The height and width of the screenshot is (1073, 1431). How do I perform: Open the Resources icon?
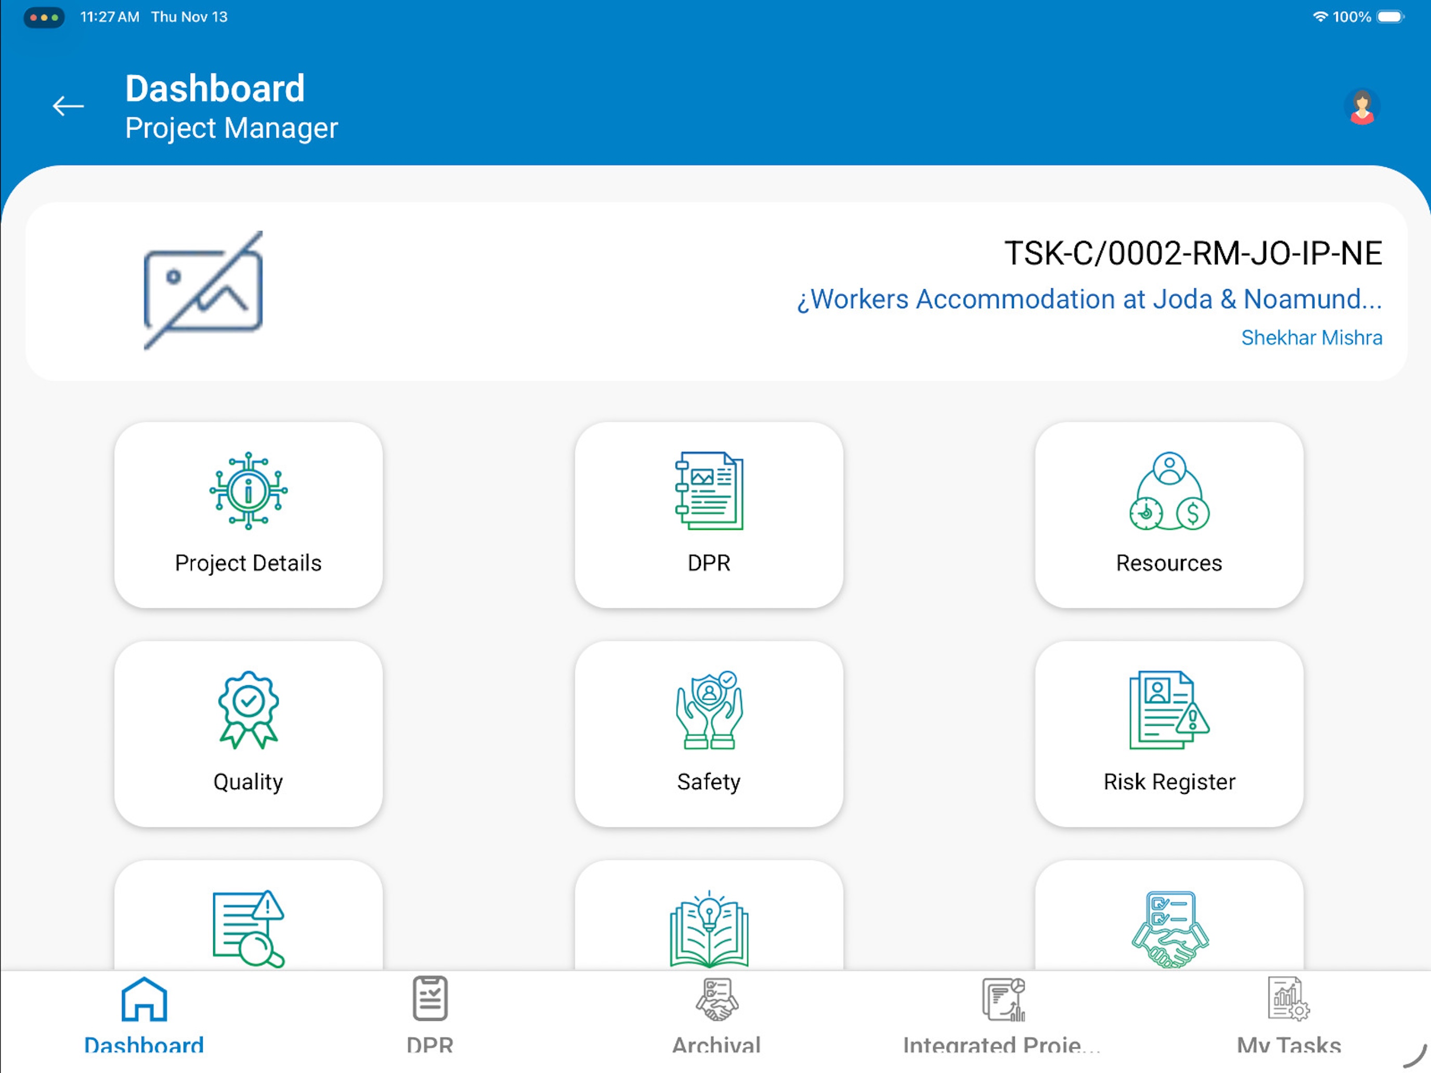click(x=1169, y=491)
